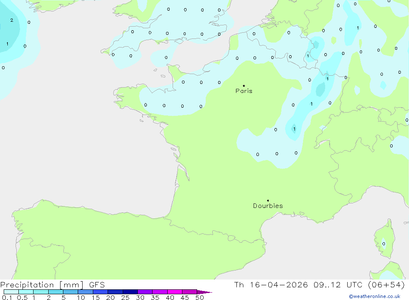Click the GFS model label
Screen dimensions: 409x300
(97, 285)
